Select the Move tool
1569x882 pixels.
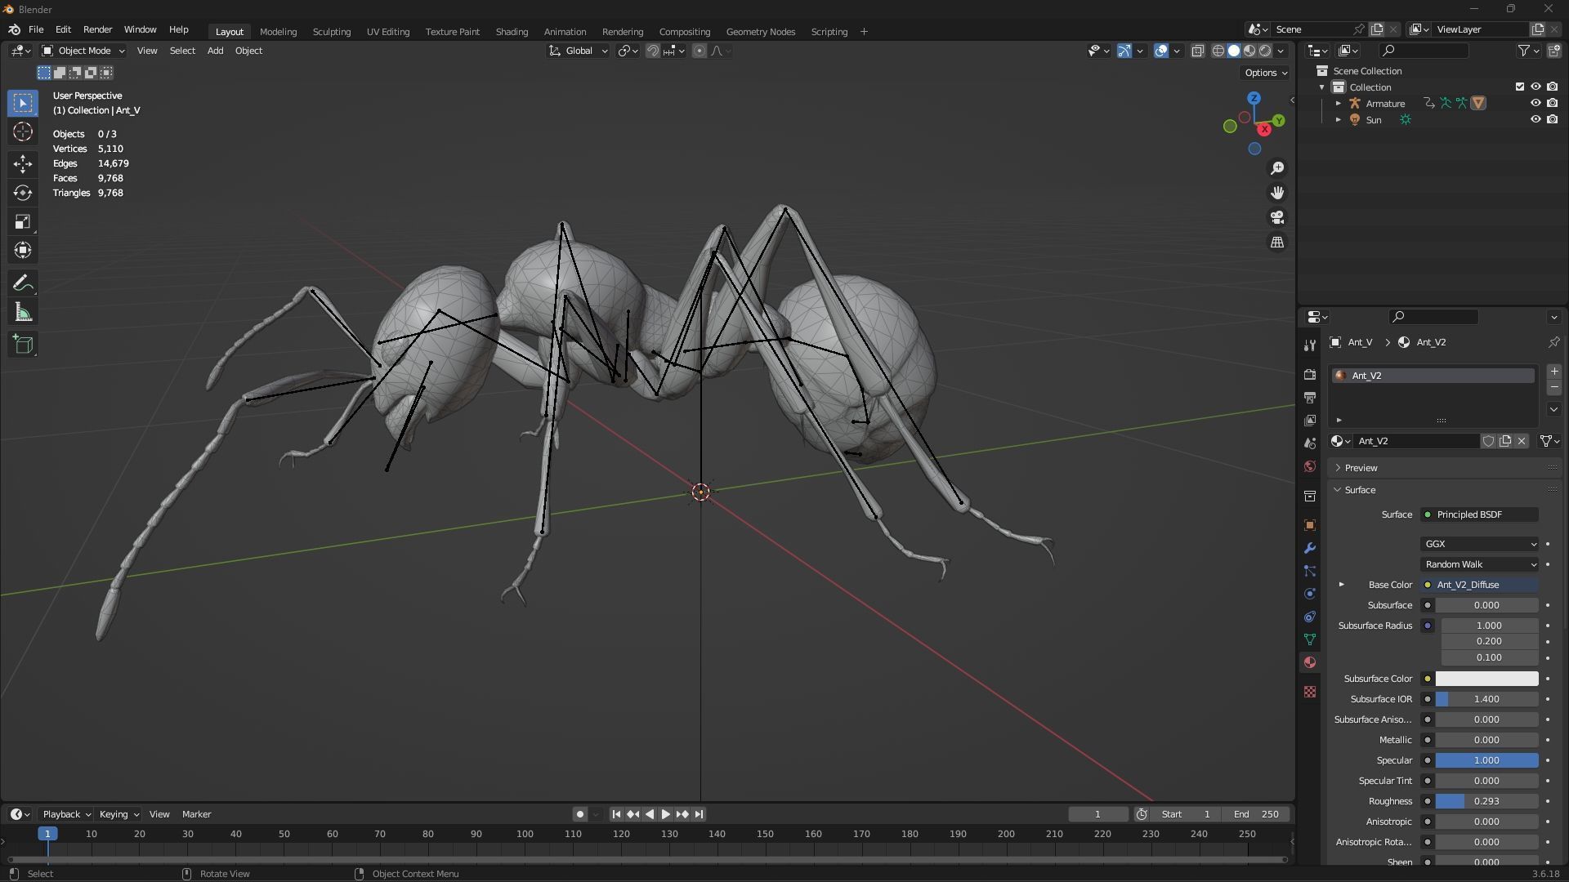[23, 163]
